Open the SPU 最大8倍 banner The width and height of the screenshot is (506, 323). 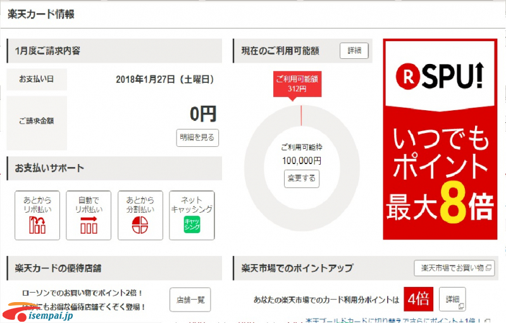(x=440, y=139)
